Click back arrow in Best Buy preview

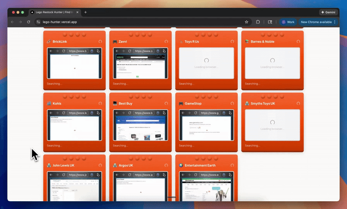pos(117,113)
